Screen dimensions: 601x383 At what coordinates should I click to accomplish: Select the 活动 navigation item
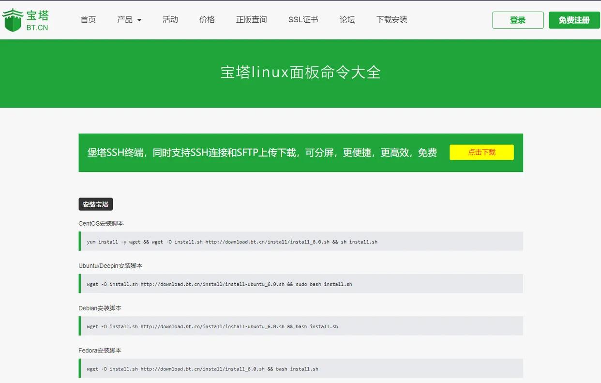tap(170, 19)
